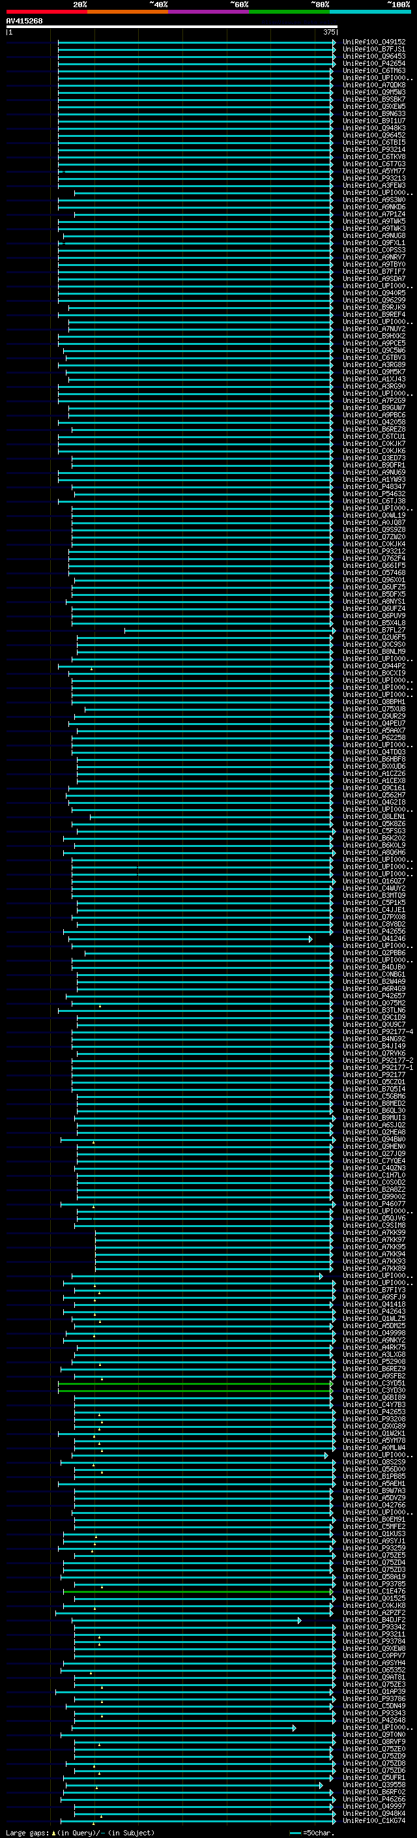
Task: Select hit UniRef100_P42657
Action: [374, 996]
